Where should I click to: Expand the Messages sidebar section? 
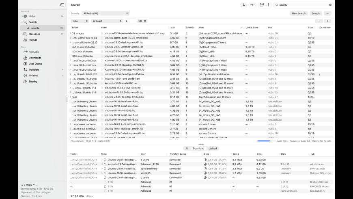22,34
